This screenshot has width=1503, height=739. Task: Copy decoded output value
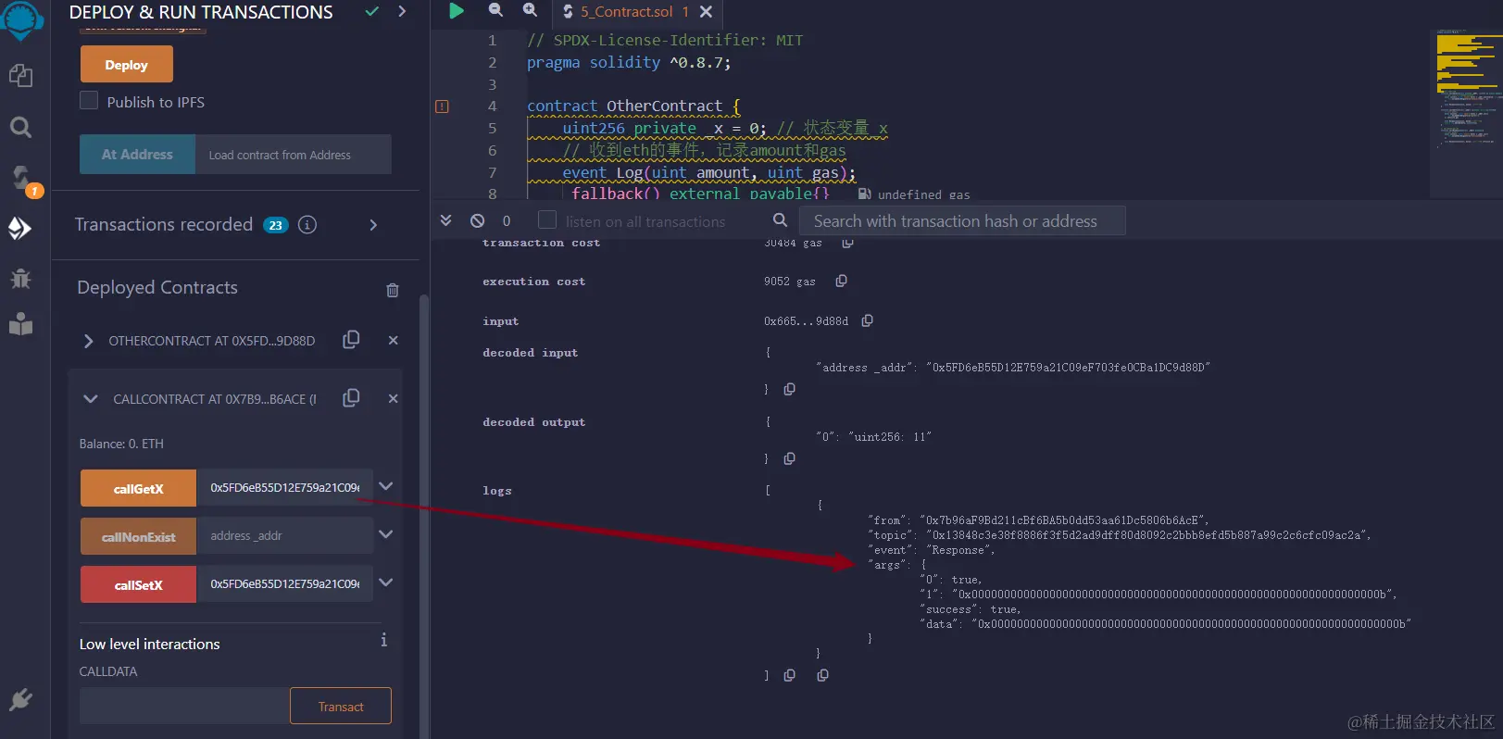(x=789, y=458)
